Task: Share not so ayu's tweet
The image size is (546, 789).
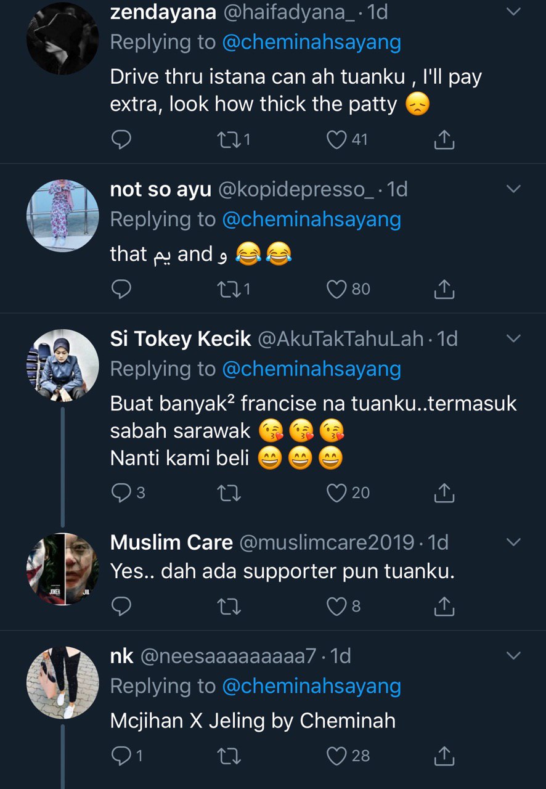Action: point(444,289)
